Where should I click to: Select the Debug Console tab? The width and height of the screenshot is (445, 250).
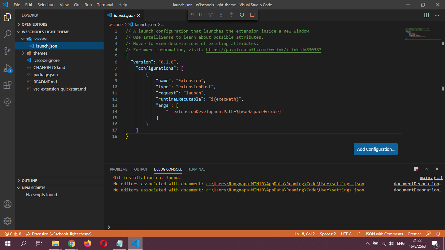click(x=168, y=169)
